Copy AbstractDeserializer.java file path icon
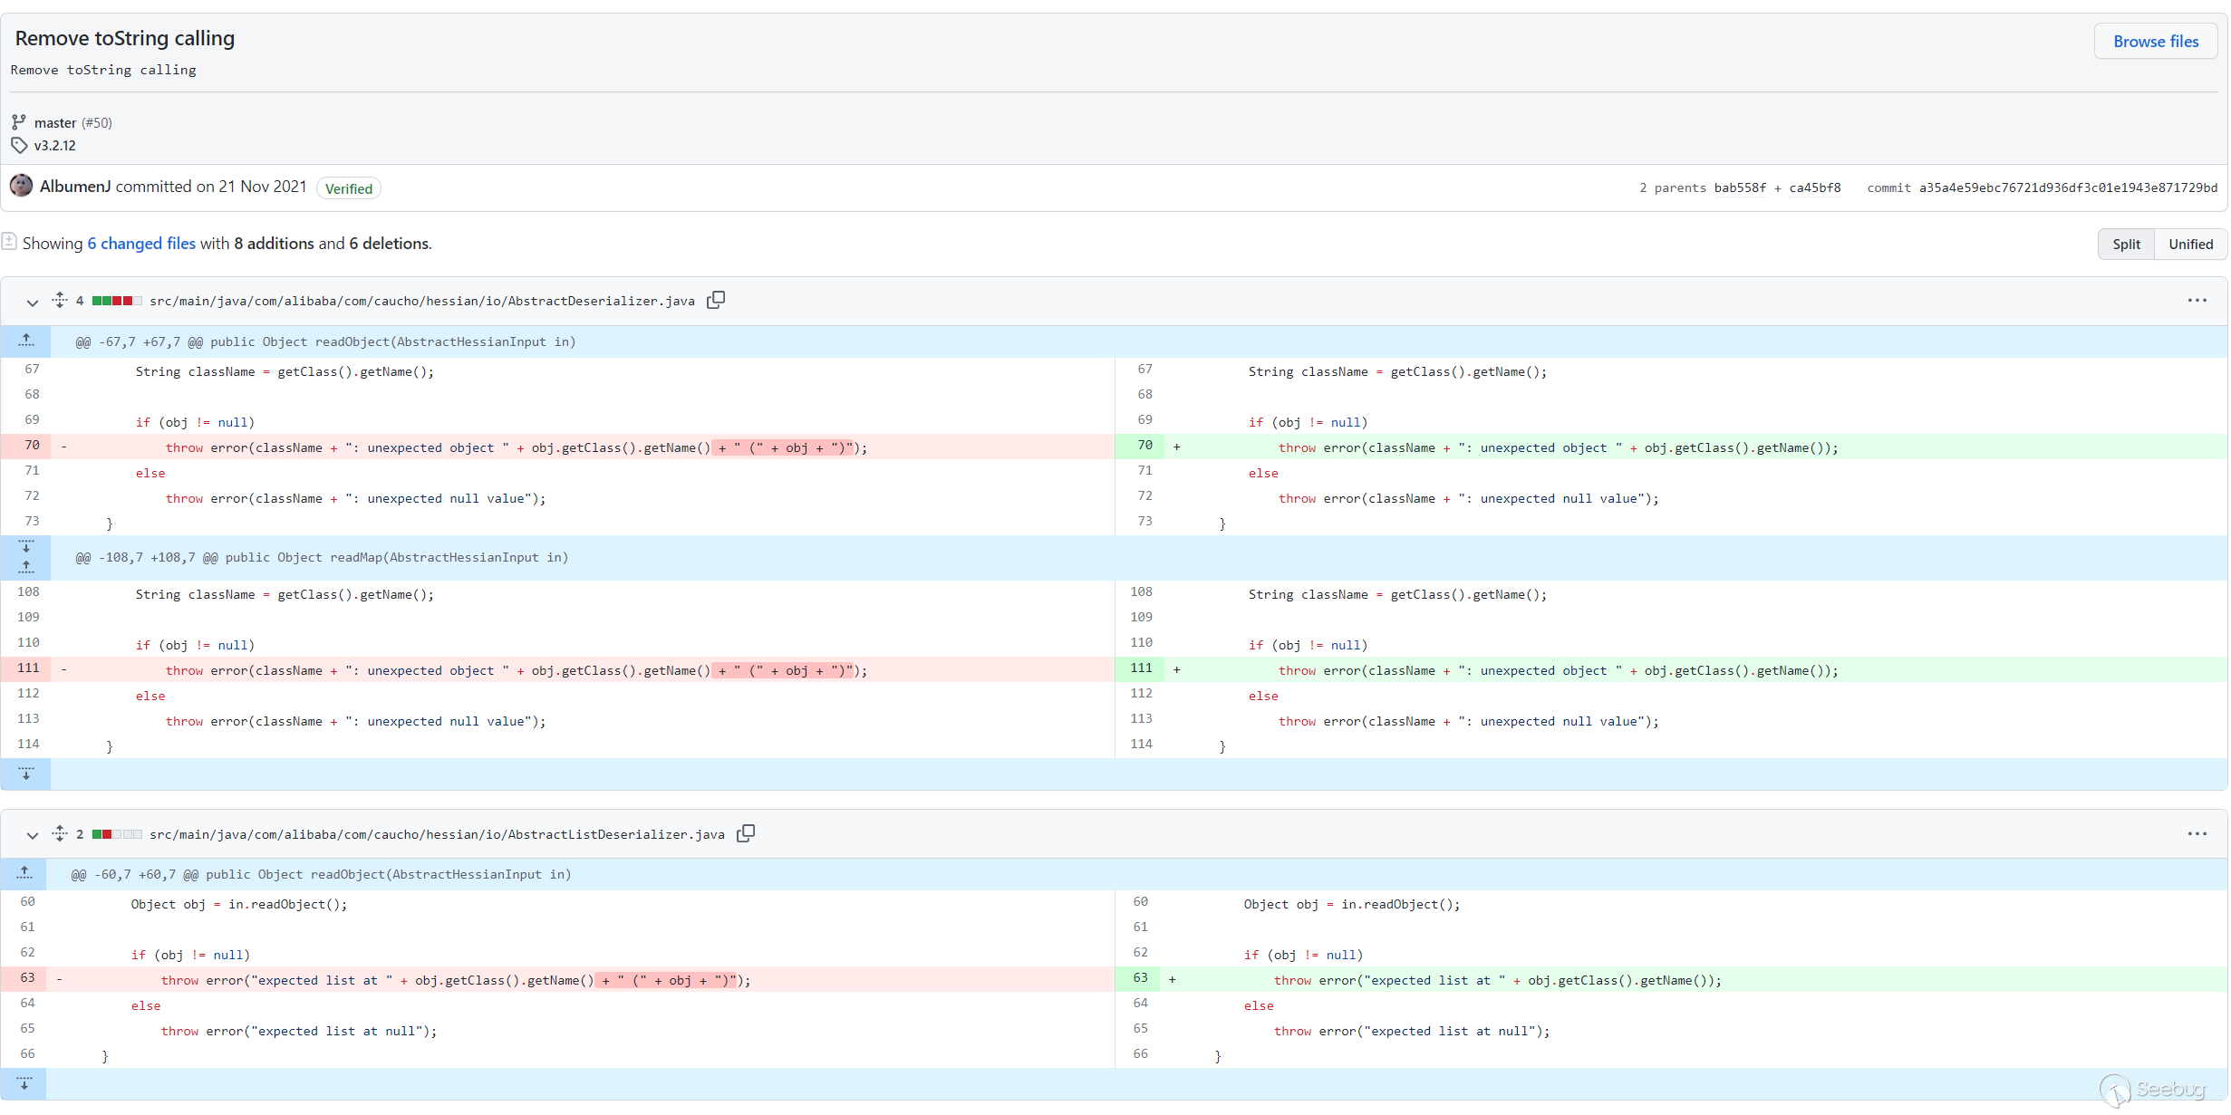This screenshot has width=2231, height=1115. (x=716, y=300)
